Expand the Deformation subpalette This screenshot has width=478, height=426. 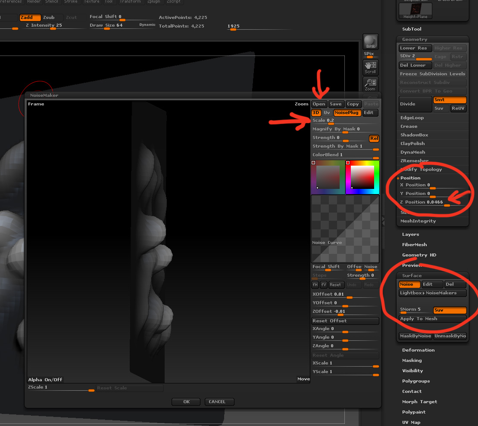click(418, 350)
